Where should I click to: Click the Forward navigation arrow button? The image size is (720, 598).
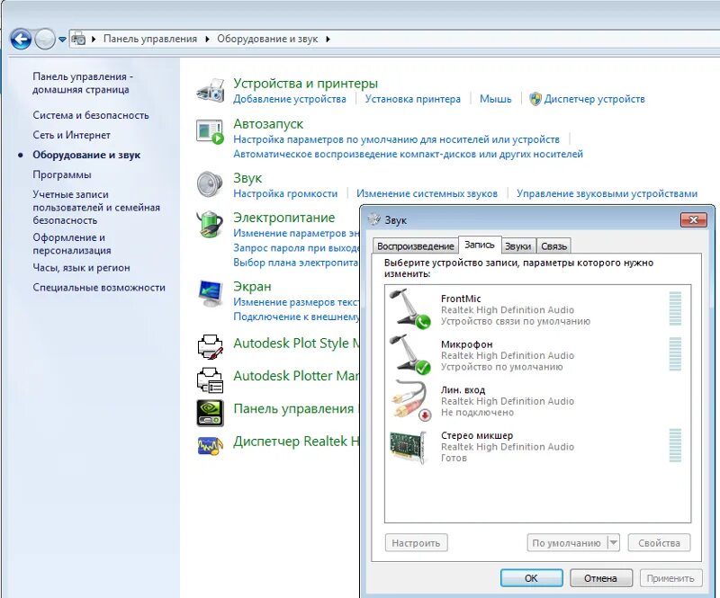coord(45,39)
